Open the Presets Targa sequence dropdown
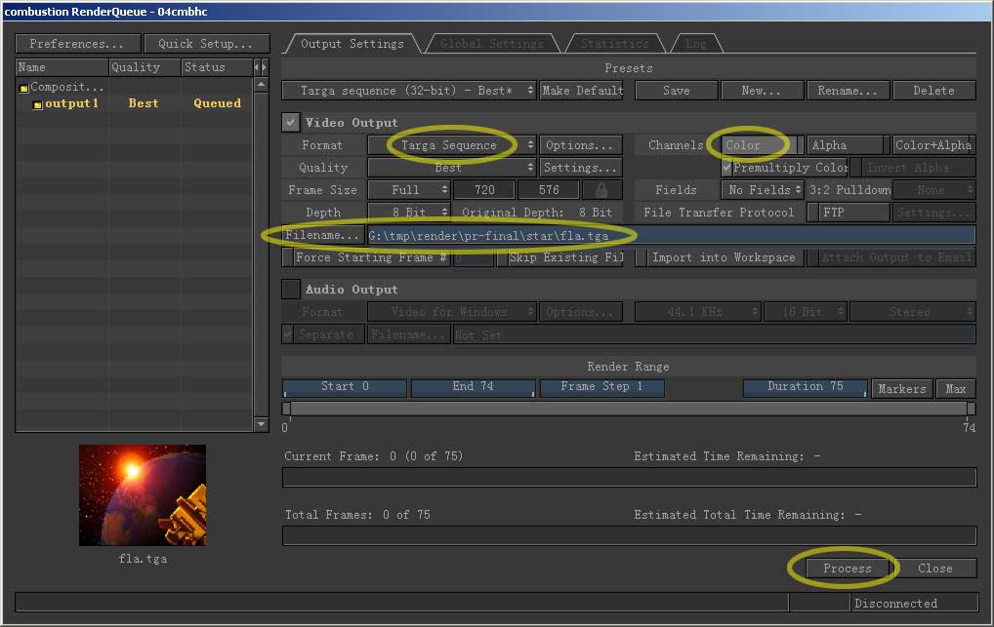This screenshot has height=627, width=994. [409, 91]
